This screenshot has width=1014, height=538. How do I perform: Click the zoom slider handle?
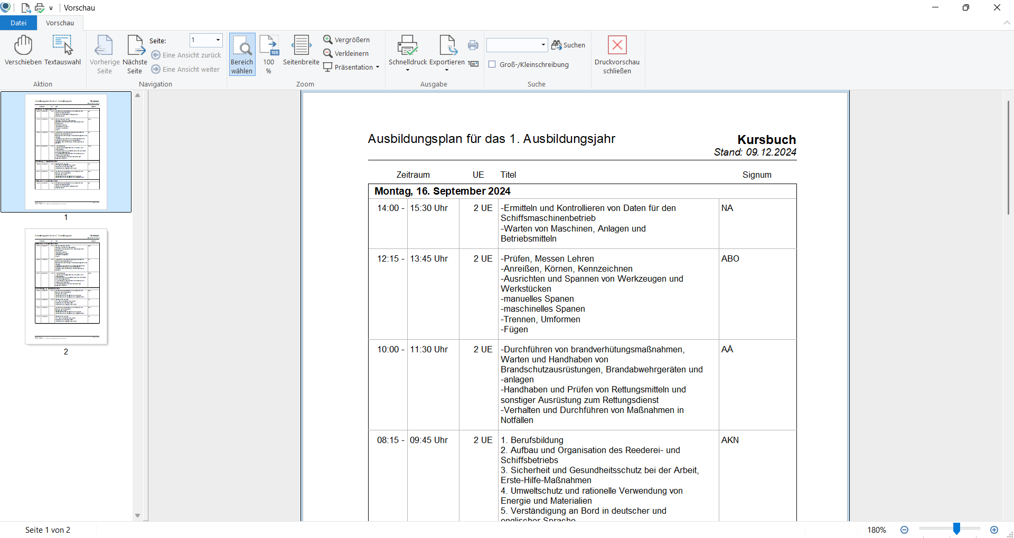pos(956,530)
